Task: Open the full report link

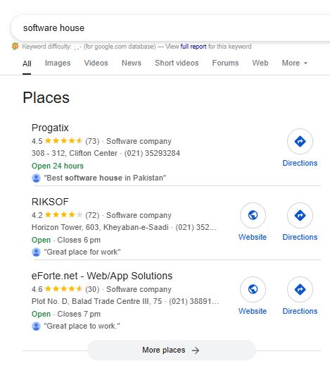Action: [193, 47]
